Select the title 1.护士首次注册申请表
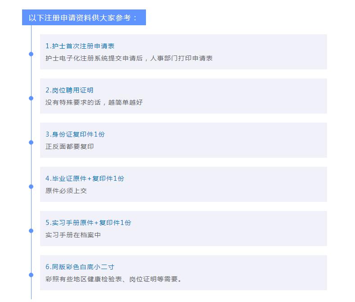The image size is (355, 302). point(80,46)
